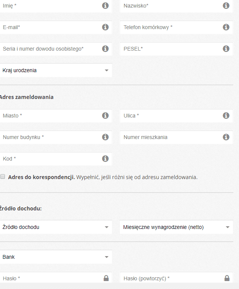The height and width of the screenshot is (289, 239).
Task: Show info for the E-mail field
Action: (106, 27)
